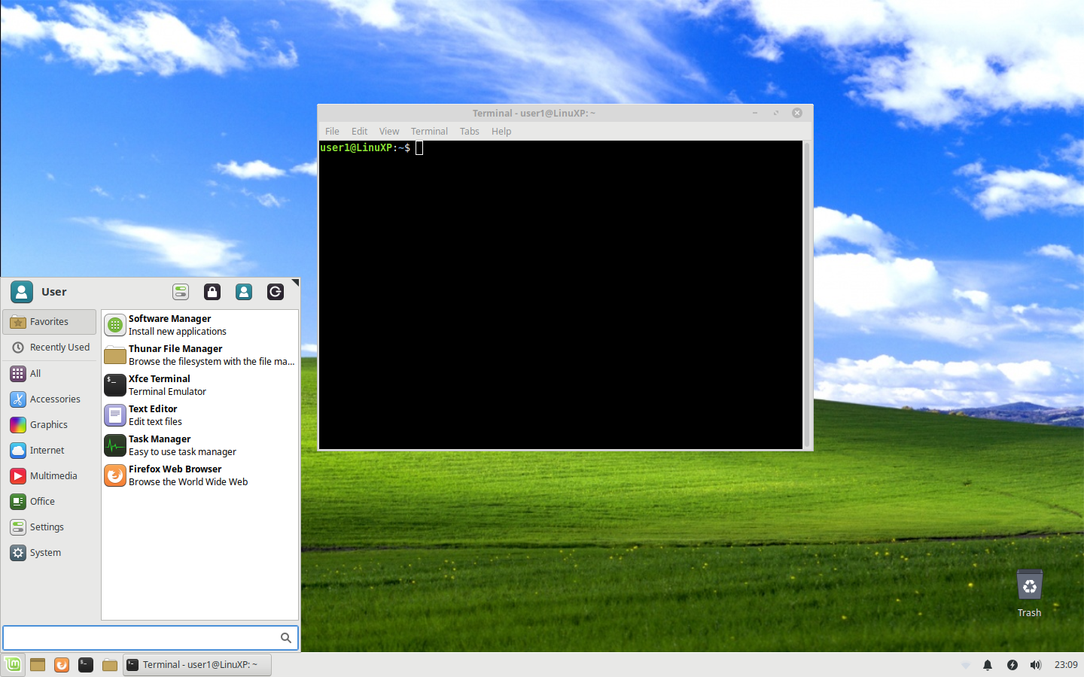Minimize the Terminal window
Viewport: 1084px width, 677px height.
[754, 113]
